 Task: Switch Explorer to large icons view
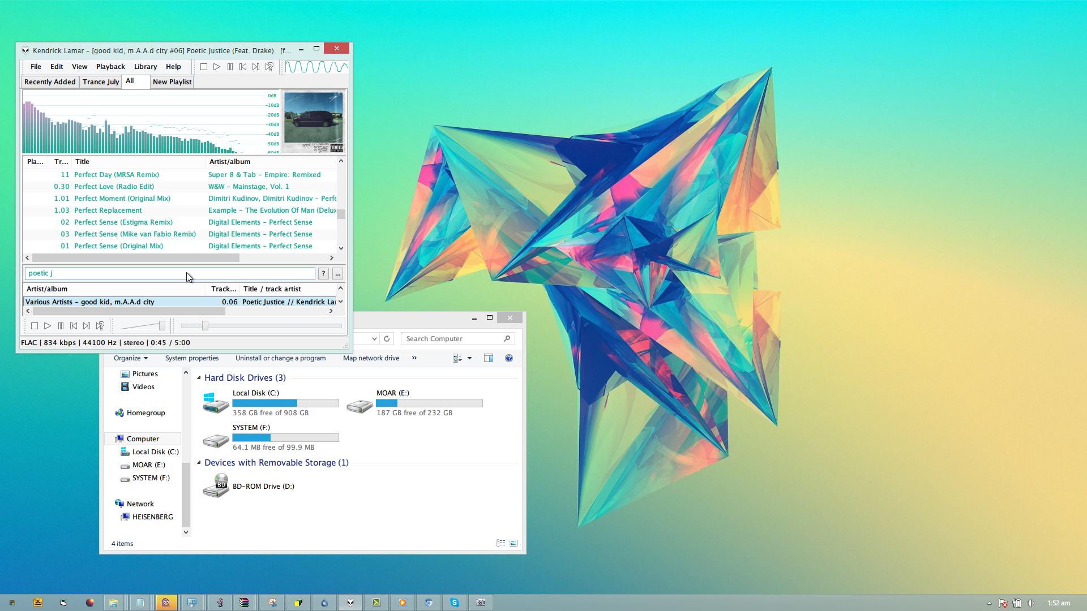[513, 543]
